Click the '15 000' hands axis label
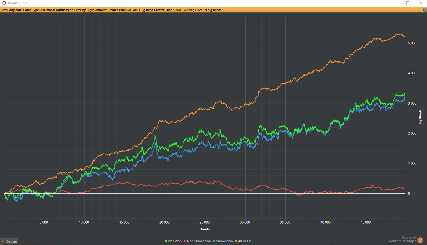Image resolution: width=427 pixels, height=245 pixels. [x=124, y=222]
